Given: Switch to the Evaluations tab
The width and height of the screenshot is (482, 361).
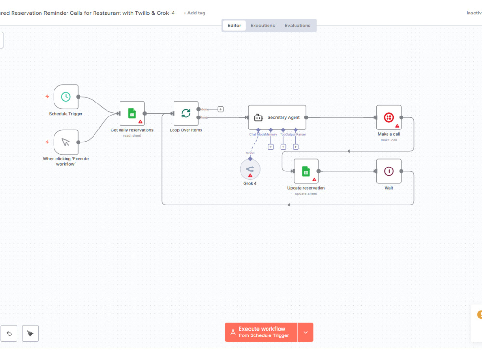Looking at the screenshot, I should click(x=297, y=26).
